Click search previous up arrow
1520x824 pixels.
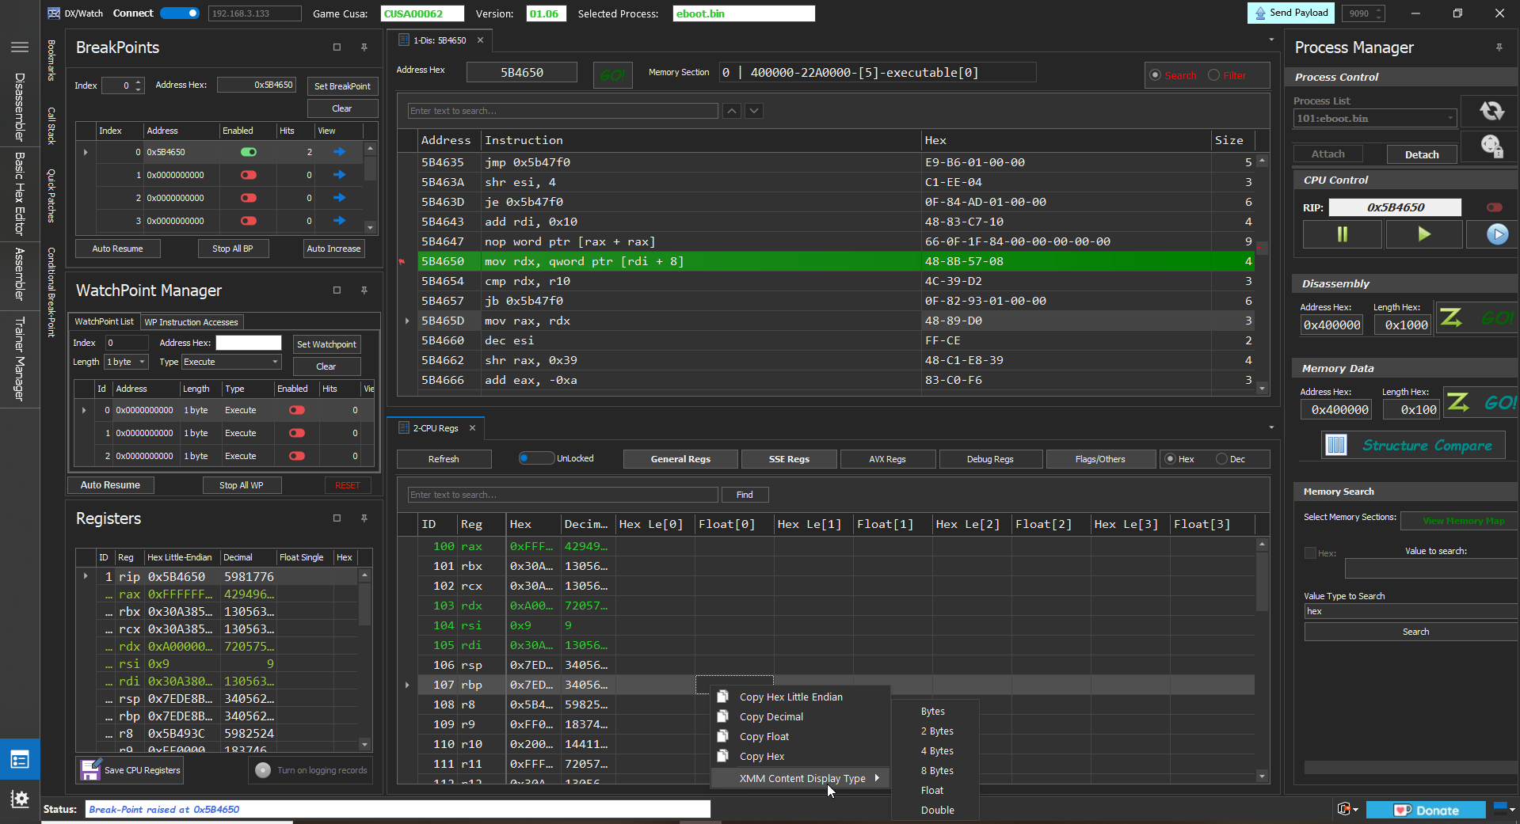[x=732, y=111]
